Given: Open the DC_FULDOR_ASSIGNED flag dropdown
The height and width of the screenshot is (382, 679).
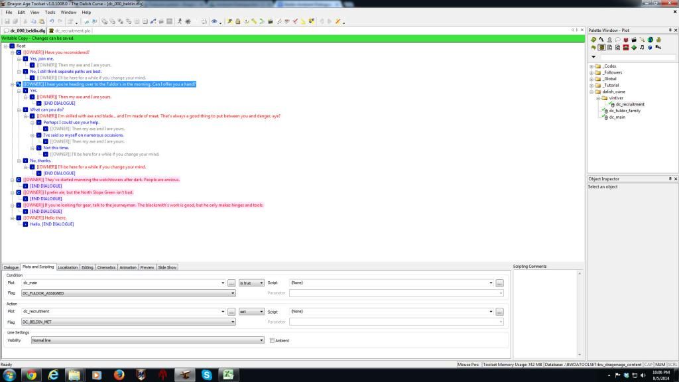Looking at the screenshot, I should click(x=233, y=293).
